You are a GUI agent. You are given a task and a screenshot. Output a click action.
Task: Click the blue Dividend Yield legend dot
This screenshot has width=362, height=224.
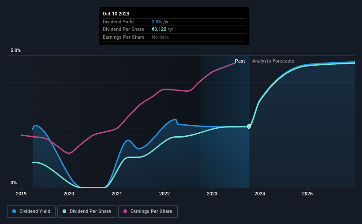pyautogui.click(x=14, y=211)
